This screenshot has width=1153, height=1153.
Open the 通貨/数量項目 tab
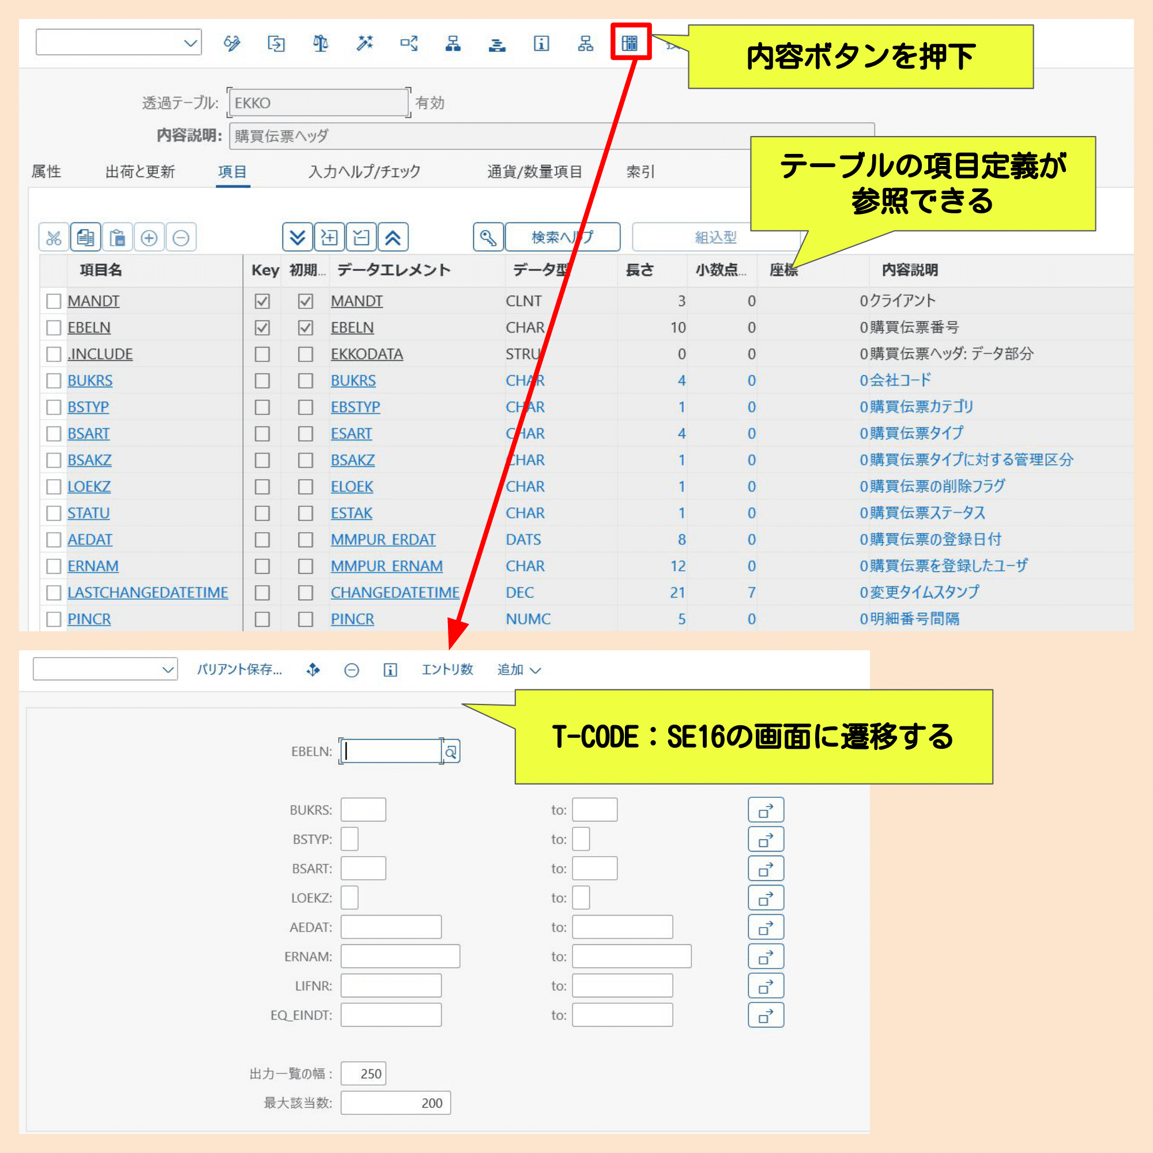534,171
